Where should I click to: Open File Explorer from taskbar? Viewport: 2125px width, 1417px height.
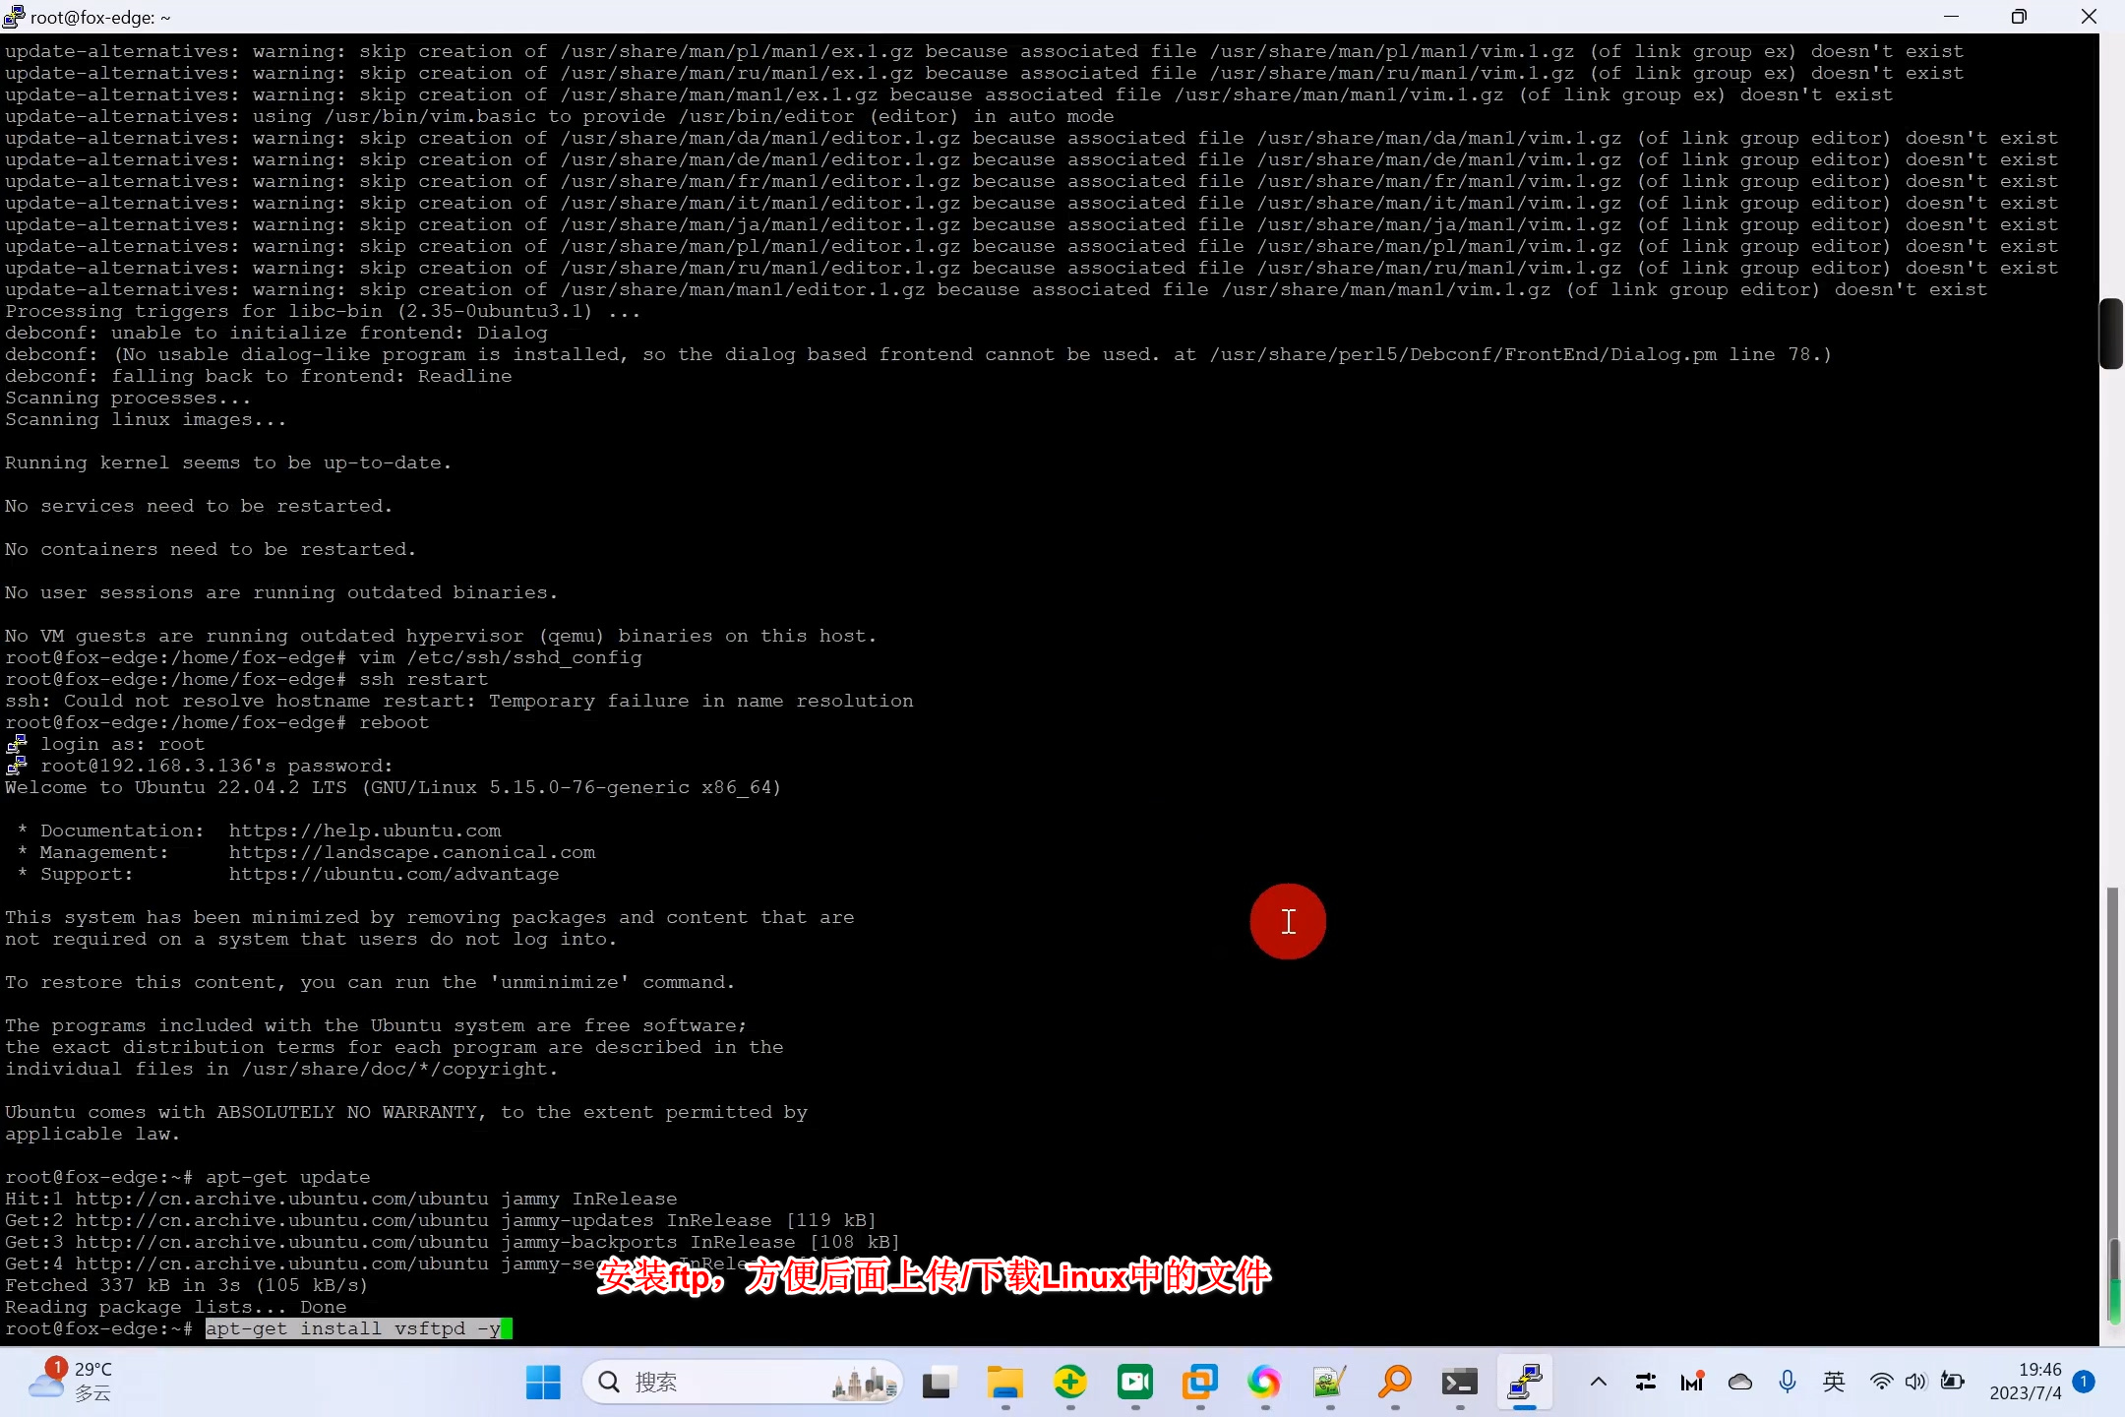click(1004, 1383)
